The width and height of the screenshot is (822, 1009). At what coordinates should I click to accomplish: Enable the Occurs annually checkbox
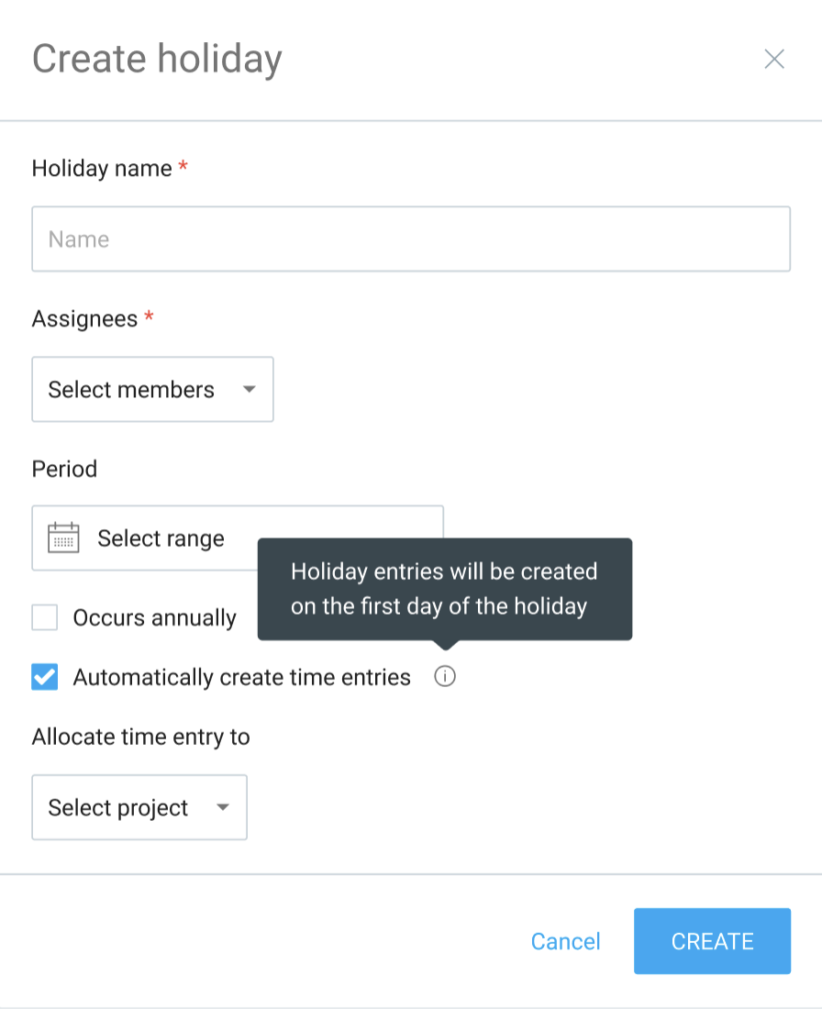44,617
